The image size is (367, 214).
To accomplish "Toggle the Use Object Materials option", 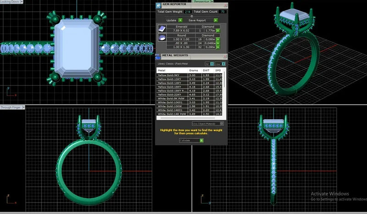I will click(x=208, y=123).
